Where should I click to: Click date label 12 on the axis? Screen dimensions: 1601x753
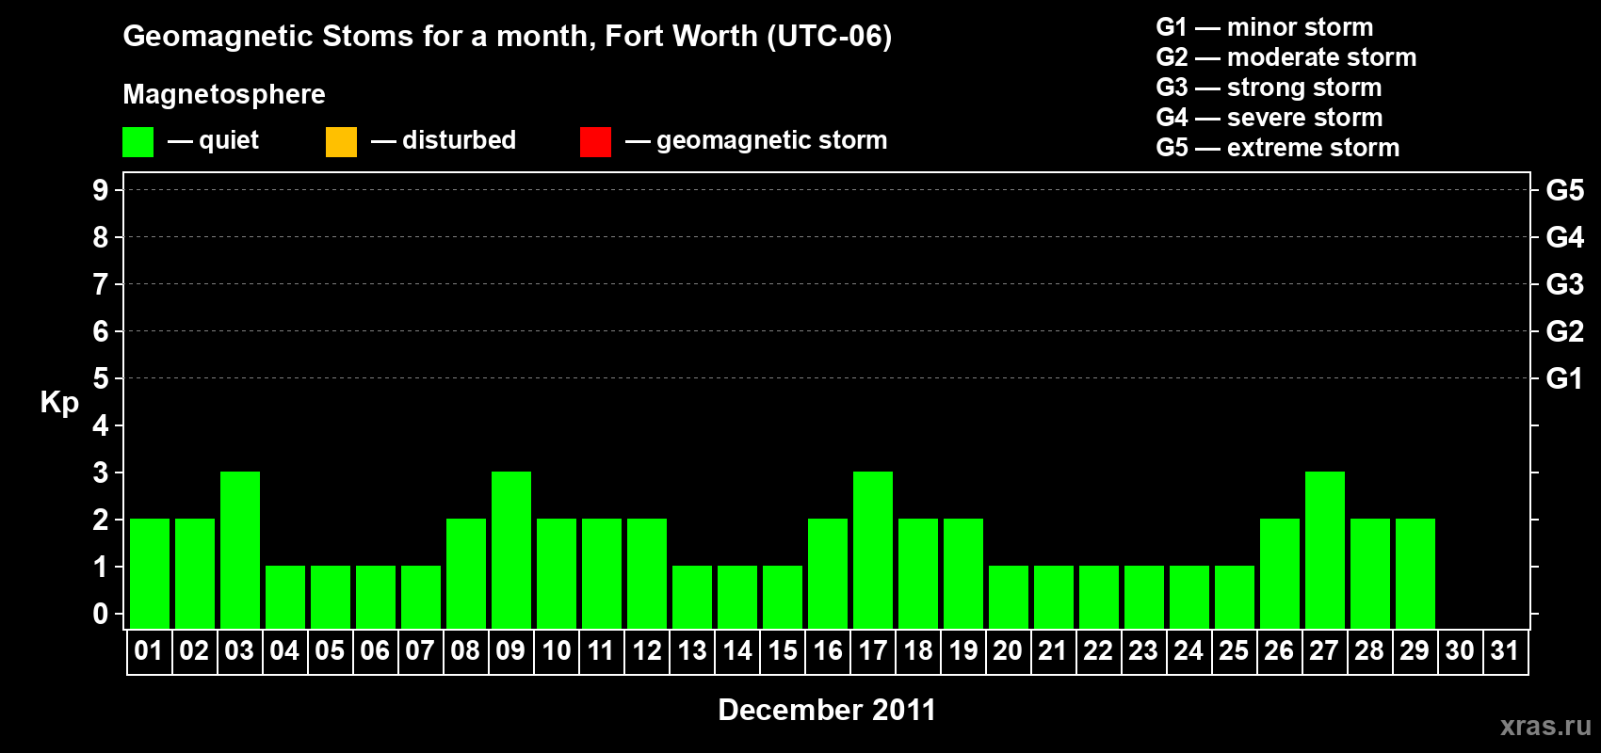647,650
